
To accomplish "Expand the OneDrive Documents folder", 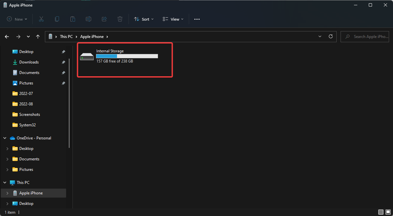I will click(x=7, y=159).
